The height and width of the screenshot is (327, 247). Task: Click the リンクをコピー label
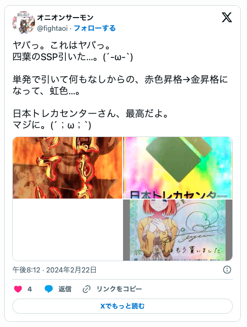coord(119,289)
